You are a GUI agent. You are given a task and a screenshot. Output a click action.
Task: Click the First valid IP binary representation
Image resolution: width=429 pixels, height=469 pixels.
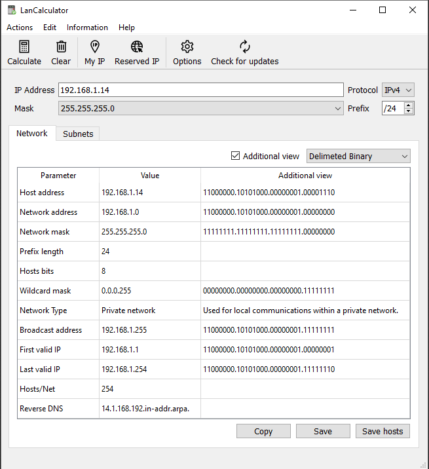(x=269, y=350)
